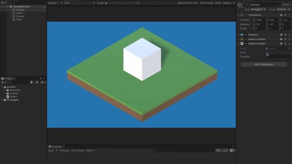Image resolution: width=292 pixels, height=164 pixels.
Task: Open Transform component kebab menu
Action: (289, 15)
